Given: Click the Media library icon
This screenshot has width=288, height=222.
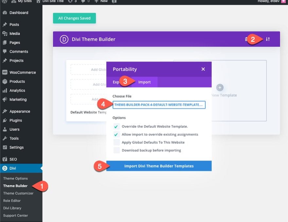Looking at the screenshot, I should (x=5, y=34).
